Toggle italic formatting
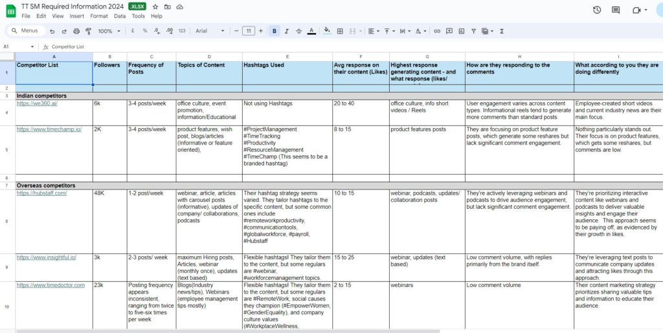Viewport: 663px width, 333px height. click(x=287, y=31)
